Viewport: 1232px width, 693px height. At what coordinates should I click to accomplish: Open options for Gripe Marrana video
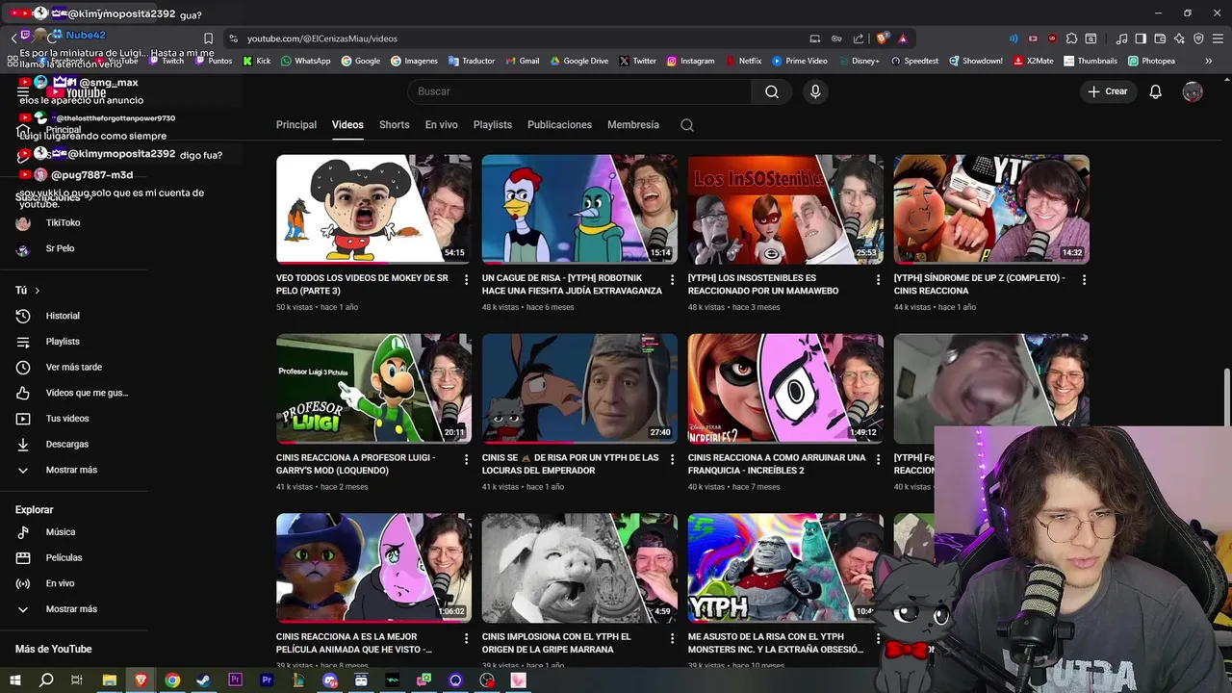point(672,638)
